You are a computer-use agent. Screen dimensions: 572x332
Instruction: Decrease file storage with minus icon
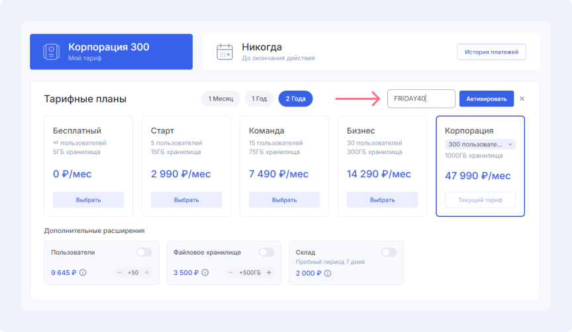[x=231, y=272]
